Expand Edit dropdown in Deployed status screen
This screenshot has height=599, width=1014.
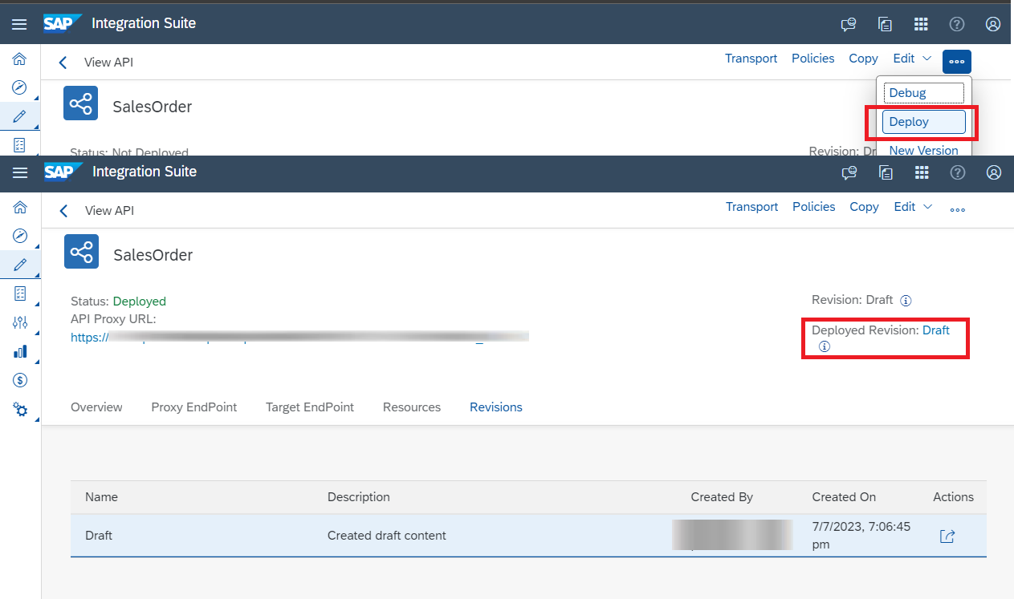pos(913,207)
